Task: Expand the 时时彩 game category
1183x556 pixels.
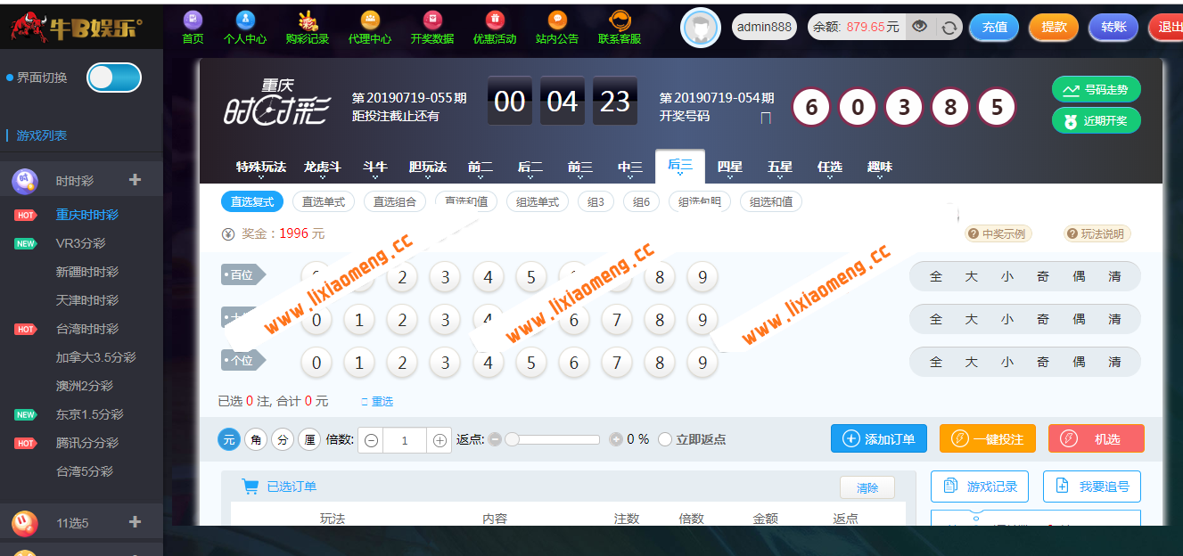Action: click(135, 178)
